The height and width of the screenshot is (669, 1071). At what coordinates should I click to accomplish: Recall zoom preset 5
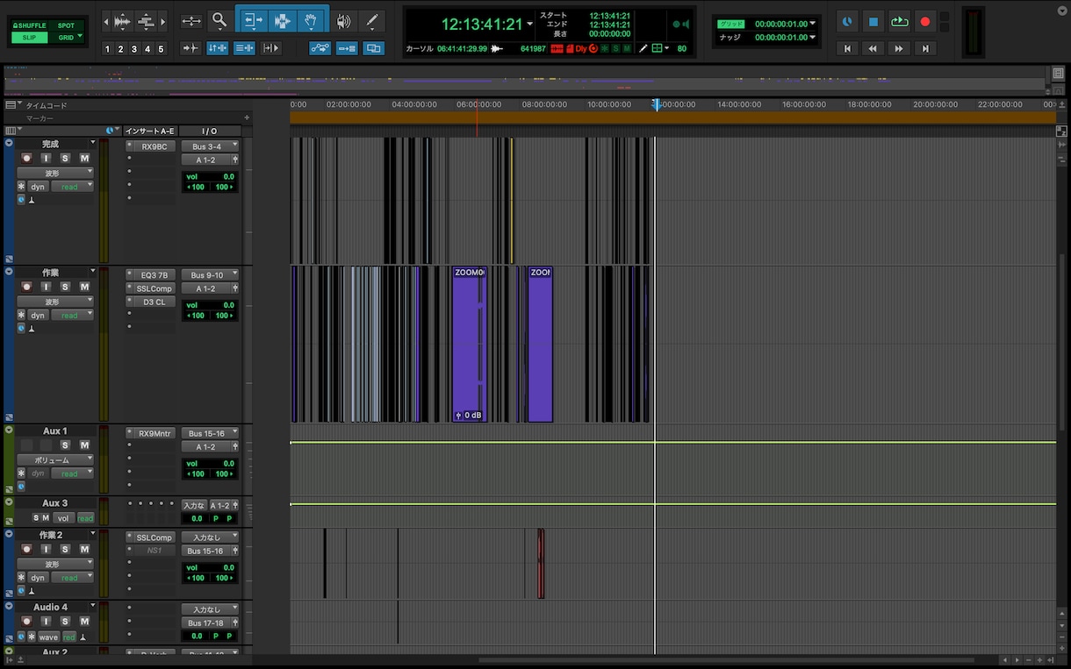(x=161, y=49)
